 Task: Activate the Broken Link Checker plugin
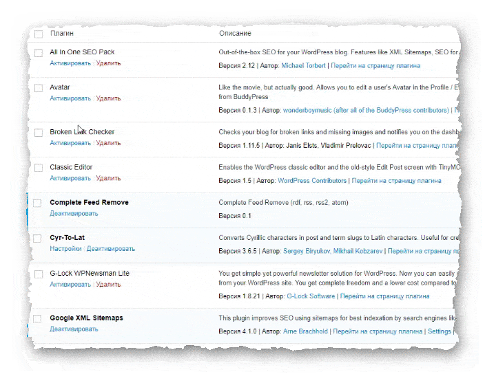[x=70, y=143]
